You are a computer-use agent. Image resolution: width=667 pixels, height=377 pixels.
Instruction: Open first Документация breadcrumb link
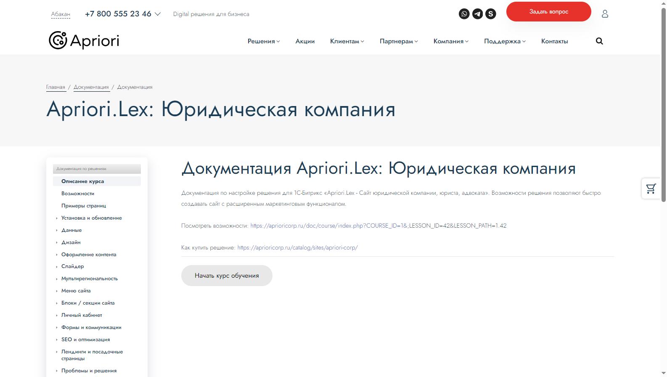click(x=91, y=87)
